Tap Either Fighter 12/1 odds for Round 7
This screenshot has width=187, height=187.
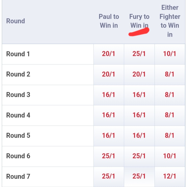(x=170, y=177)
